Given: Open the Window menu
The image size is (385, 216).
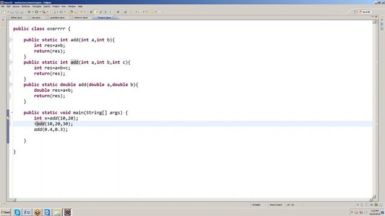Looking at the screenshot, I should [x=72, y=7].
